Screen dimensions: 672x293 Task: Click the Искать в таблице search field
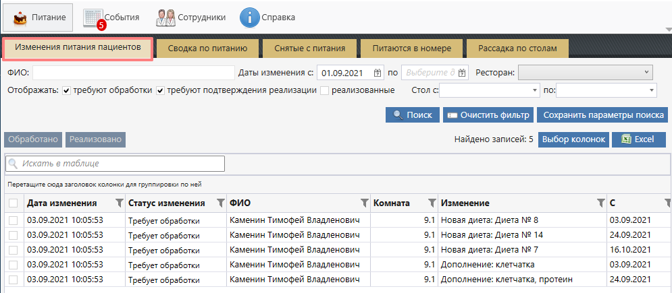click(115, 164)
